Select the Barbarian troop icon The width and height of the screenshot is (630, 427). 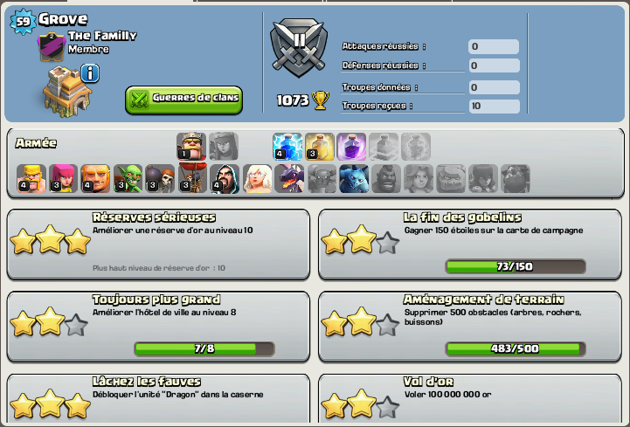click(x=31, y=178)
